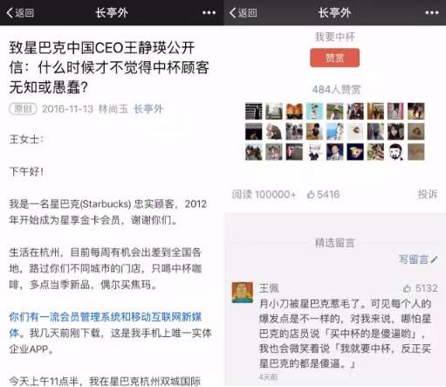Tap the left panel back arrow 返回
The image size is (446, 387).
tap(20, 13)
